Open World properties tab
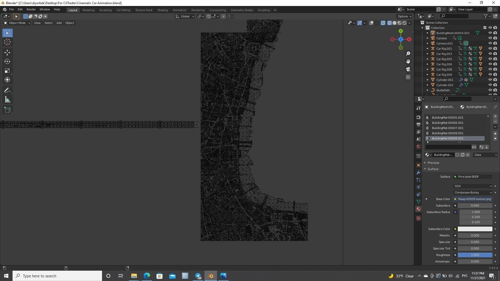This screenshot has width=500, height=281. click(418, 147)
